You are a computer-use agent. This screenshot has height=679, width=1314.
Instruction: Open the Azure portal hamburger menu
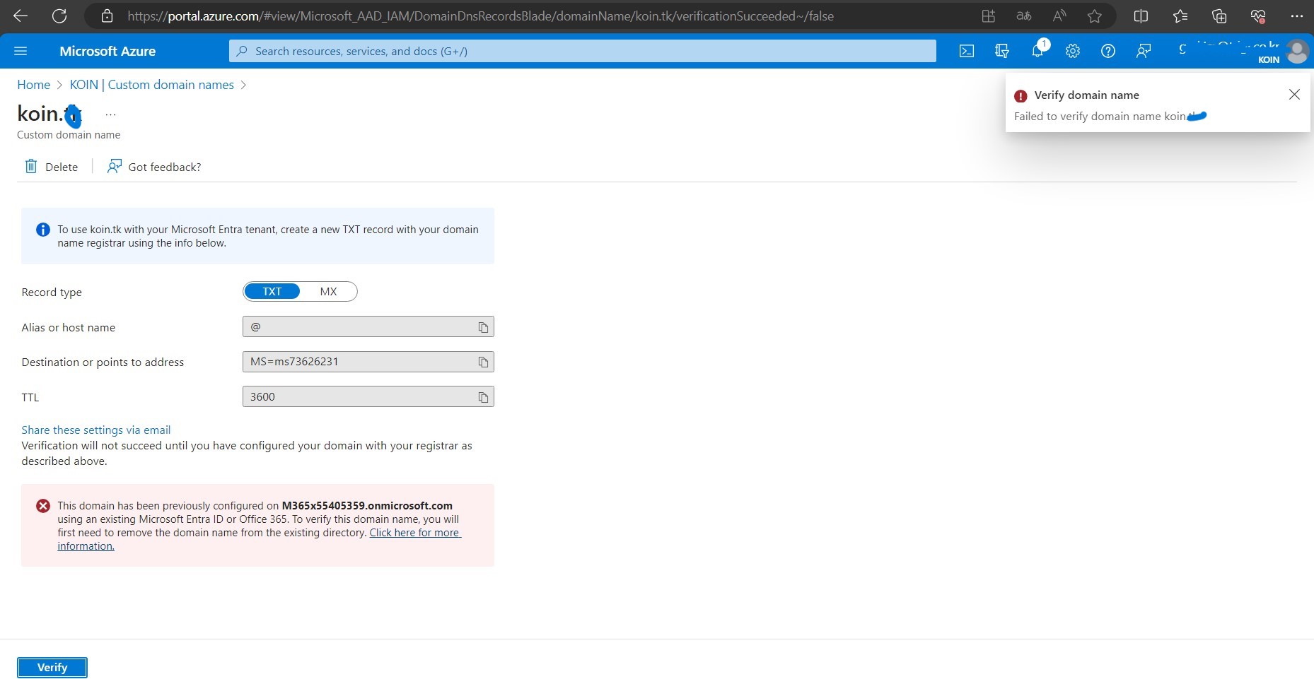click(x=21, y=51)
